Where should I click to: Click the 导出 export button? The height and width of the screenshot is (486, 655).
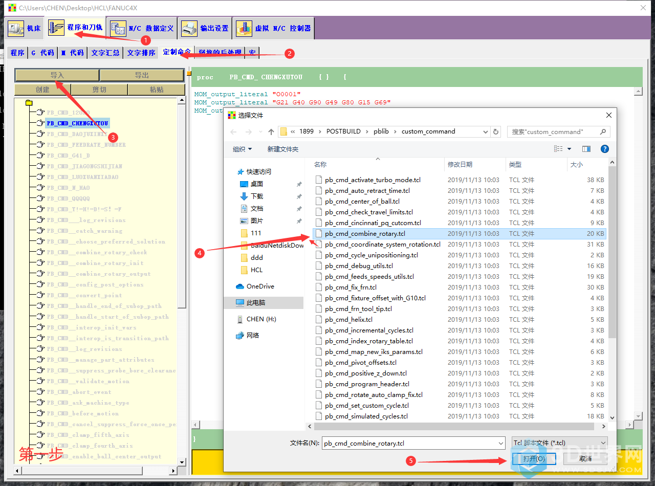tap(142, 75)
